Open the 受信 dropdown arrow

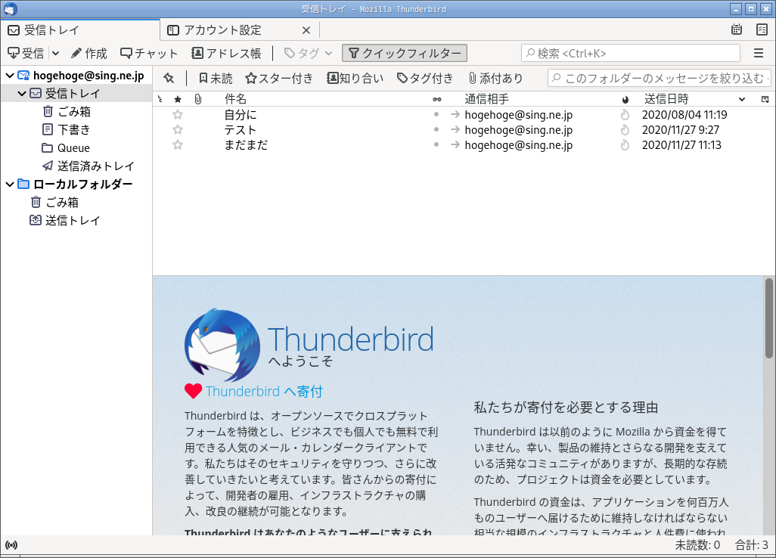(55, 53)
